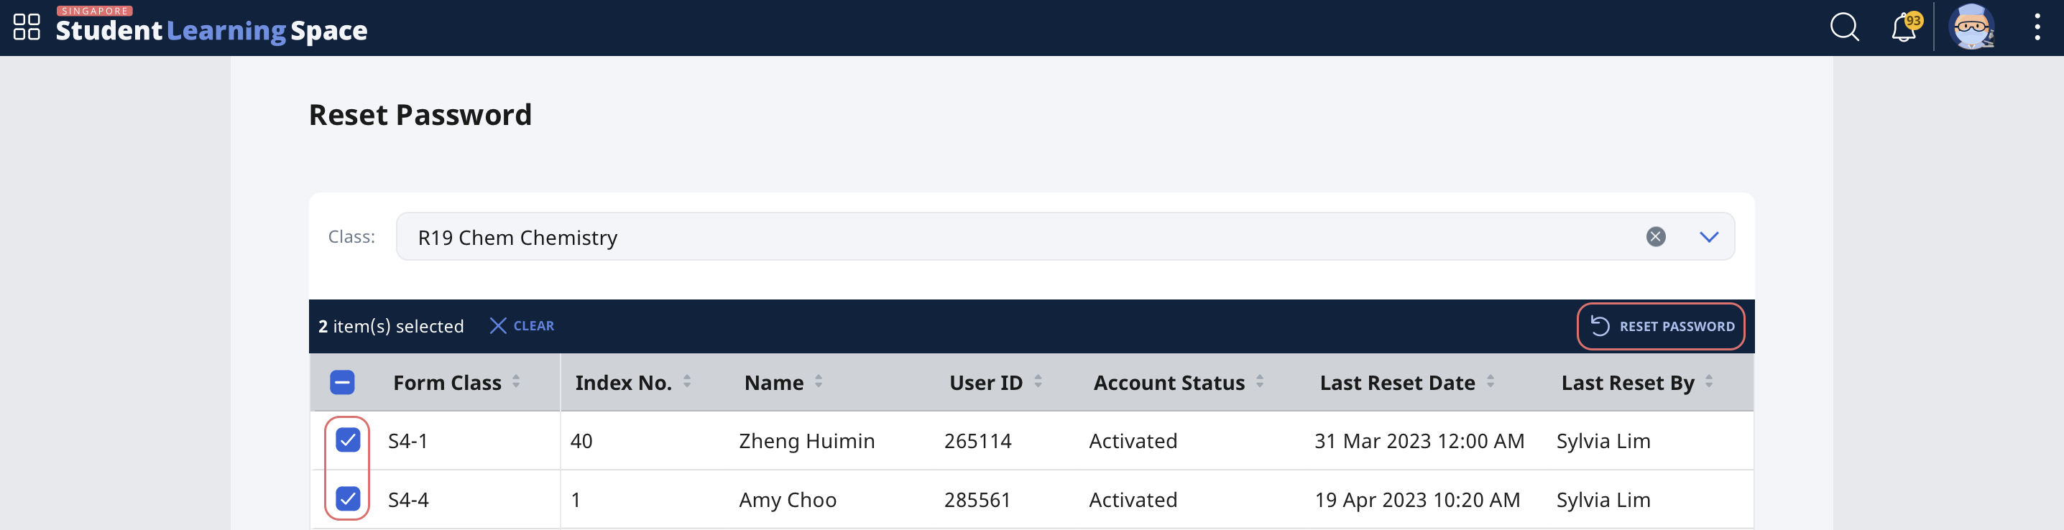View the notifications bell with 93 alerts

[x=1904, y=27]
